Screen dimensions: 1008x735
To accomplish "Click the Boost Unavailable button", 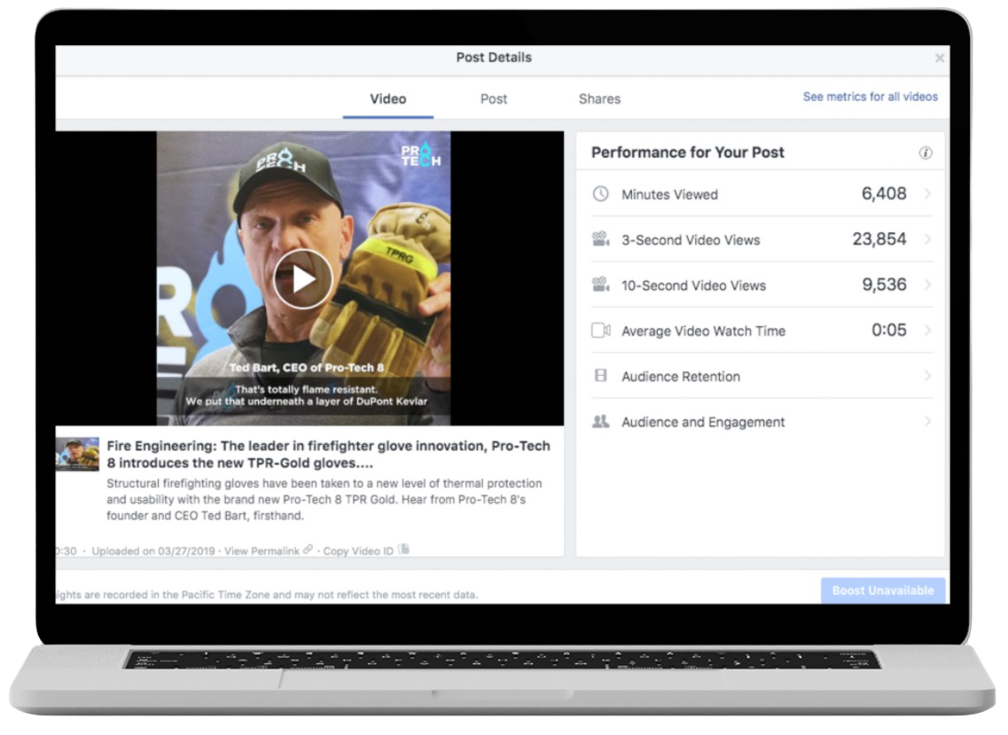I will coord(883,590).
